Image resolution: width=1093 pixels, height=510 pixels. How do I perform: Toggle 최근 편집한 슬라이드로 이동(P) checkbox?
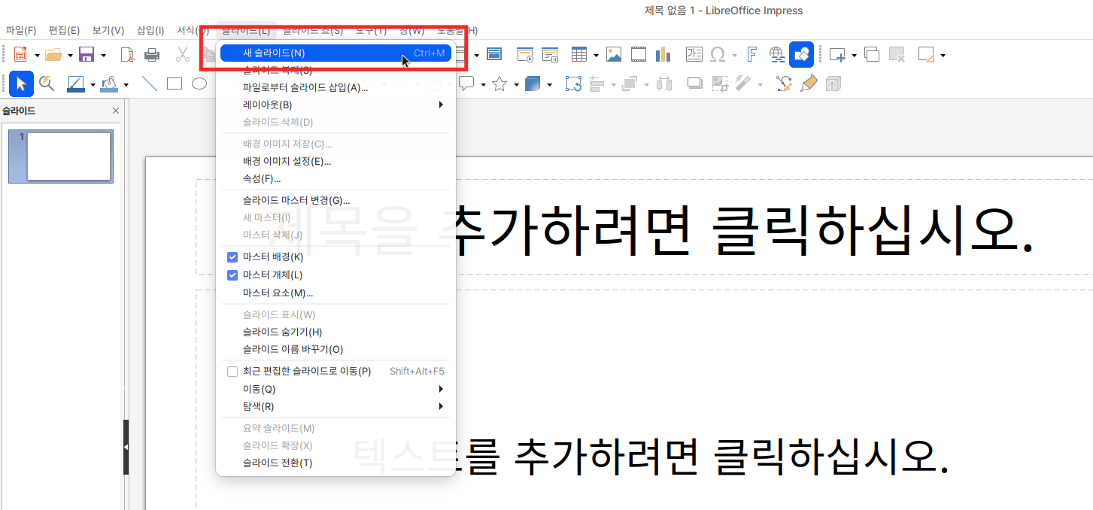coord(232,372)
